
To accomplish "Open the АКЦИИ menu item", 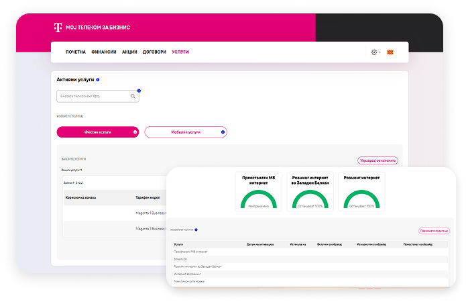I will (x=129, y=52).
